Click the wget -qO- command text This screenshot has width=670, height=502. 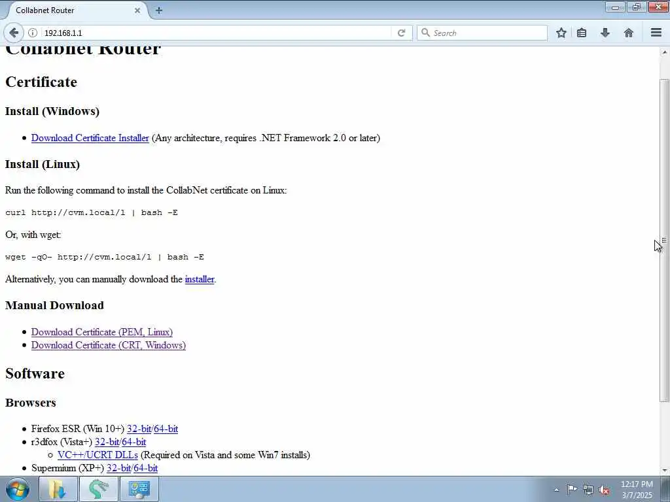[x=105, y=257]
